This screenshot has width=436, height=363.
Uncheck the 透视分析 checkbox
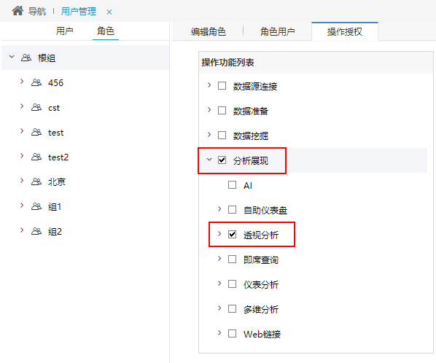(232, 234)
